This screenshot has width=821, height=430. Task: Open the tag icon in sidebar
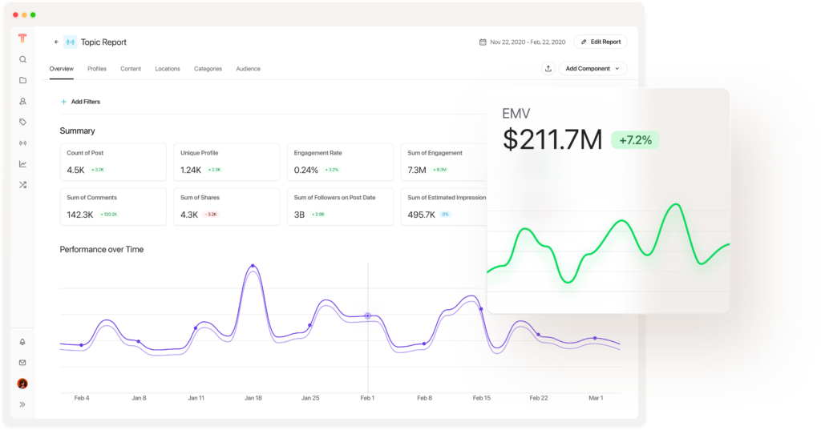point(22,122)
